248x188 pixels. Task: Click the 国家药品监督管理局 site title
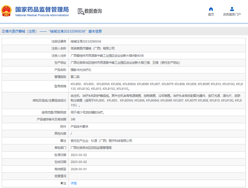42,9
